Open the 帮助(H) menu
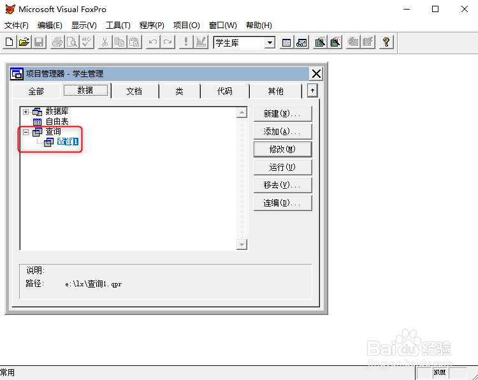The height and width of the screenshot is (380, 478). coord(259,26)
